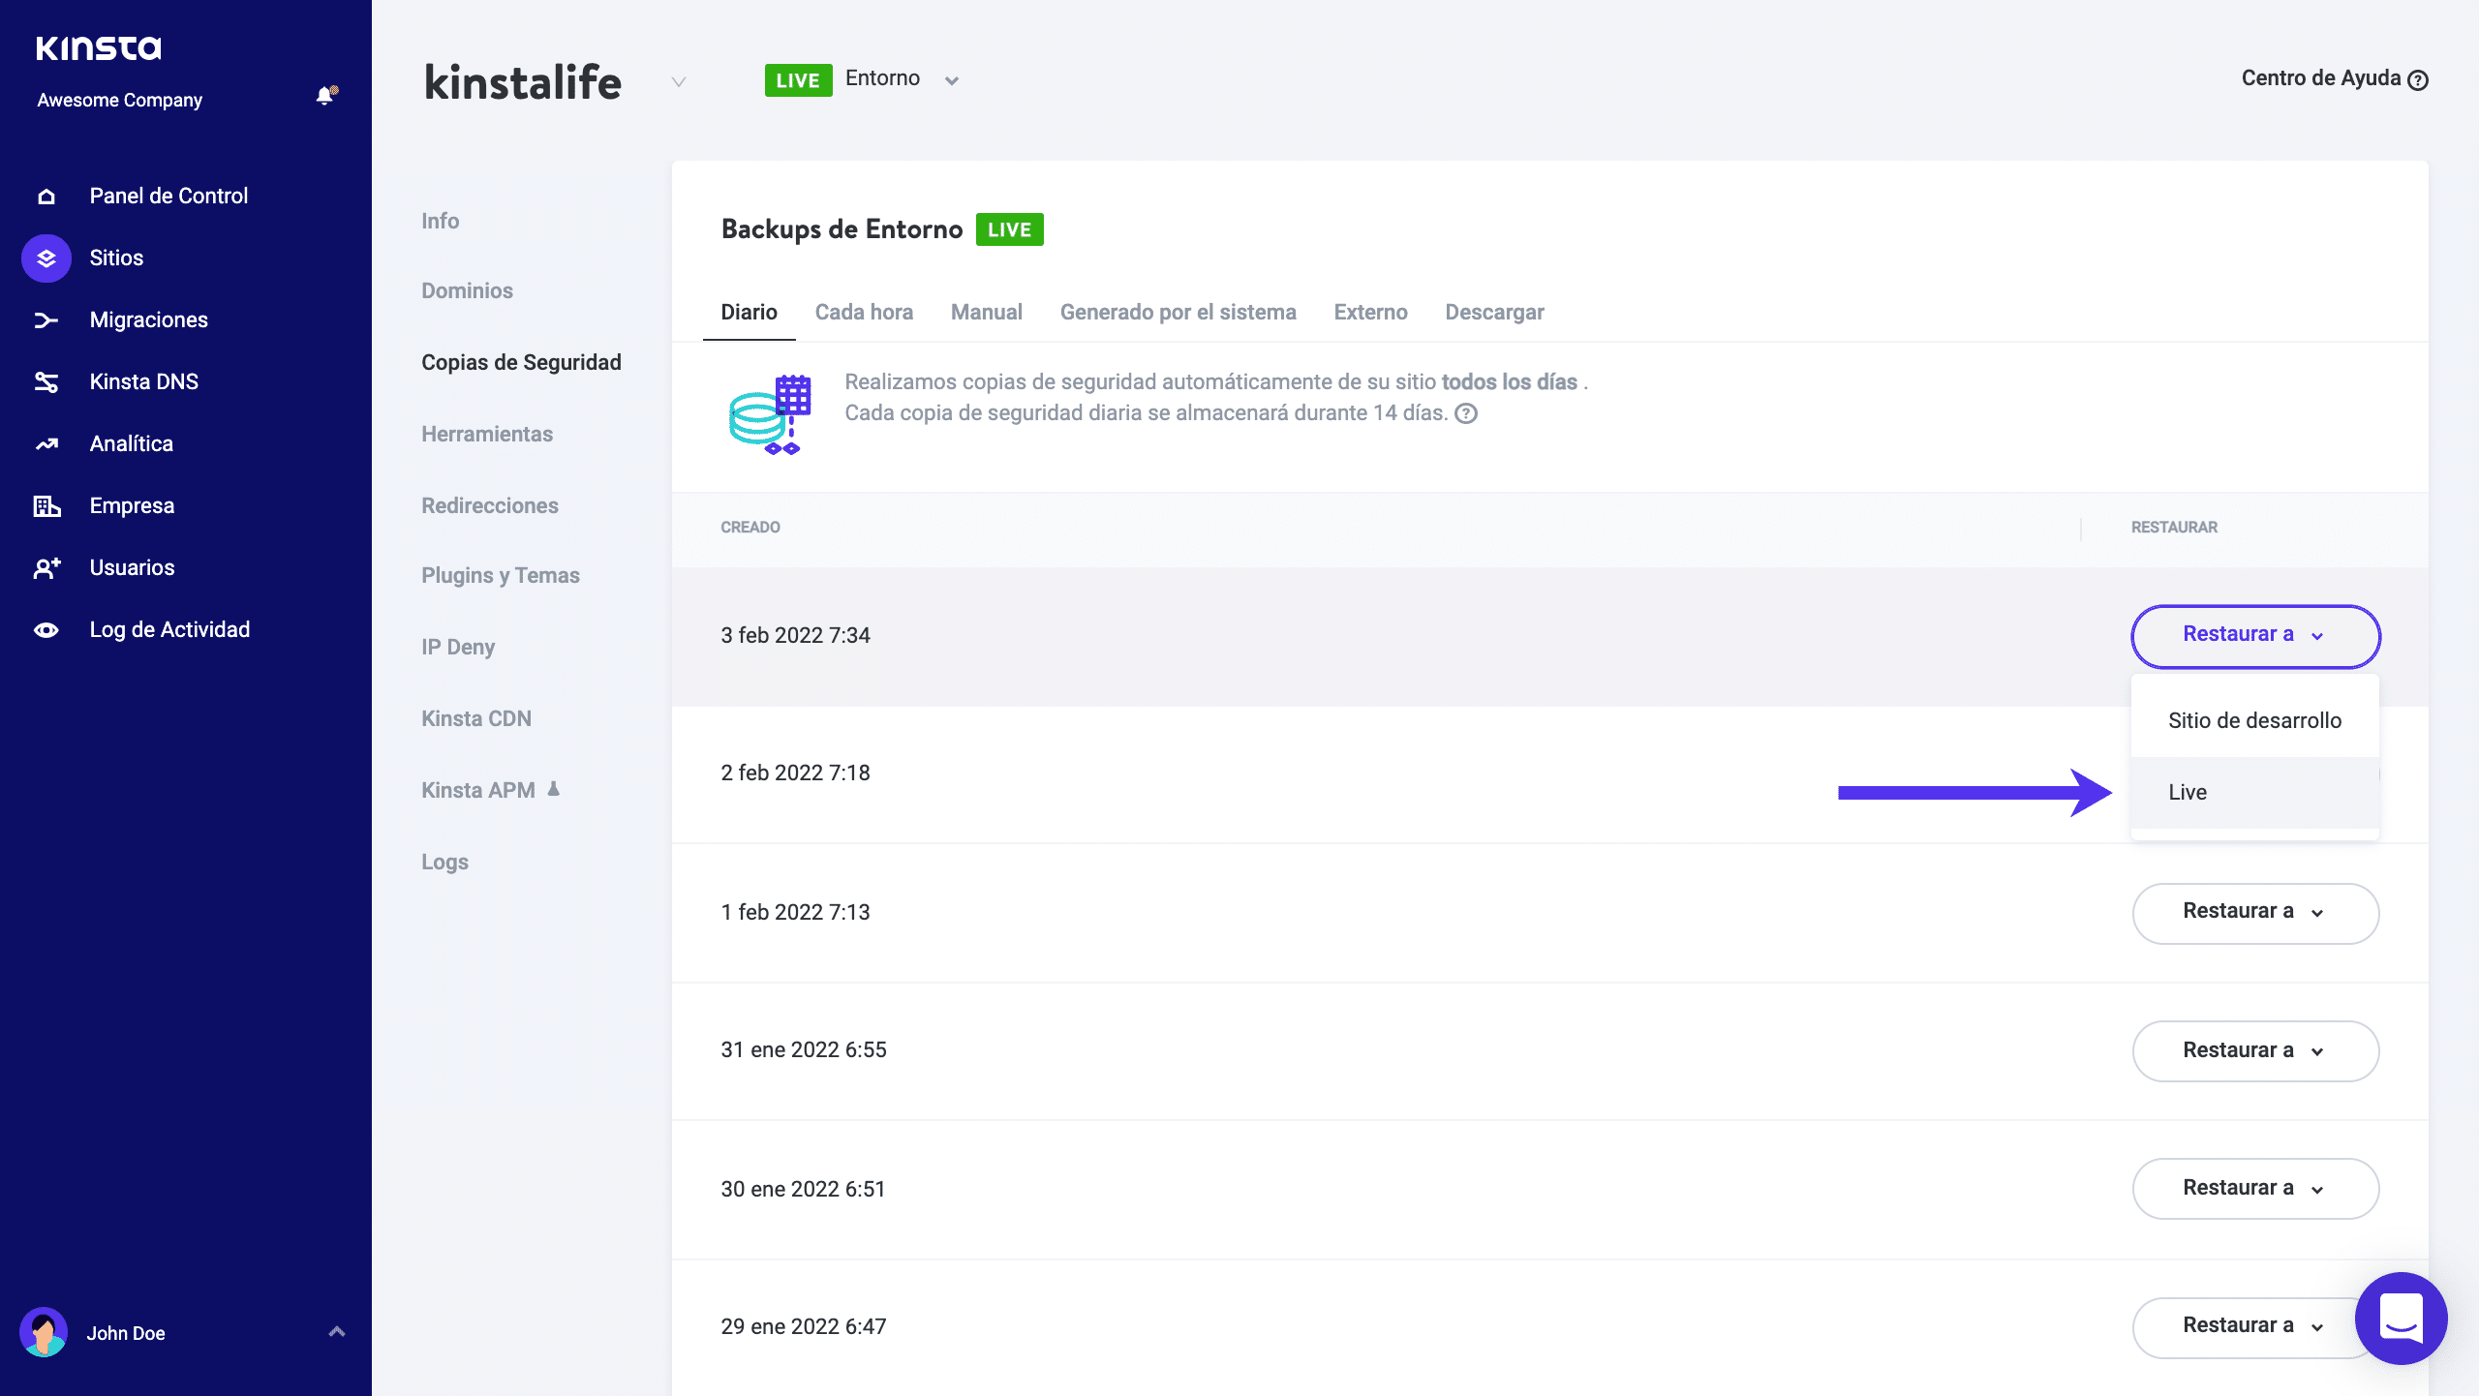Open Analítica via its chart icon
The height and width of the screenshot is (1396, 2479).
pos(46,443)
